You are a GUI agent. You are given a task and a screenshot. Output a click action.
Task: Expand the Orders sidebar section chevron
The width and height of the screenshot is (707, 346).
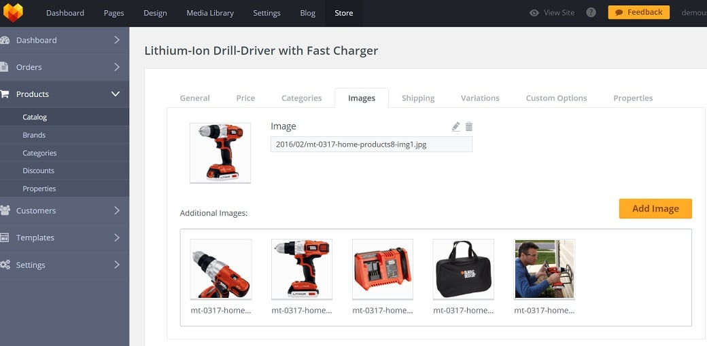pyautogui.click(x=116, y=67)
